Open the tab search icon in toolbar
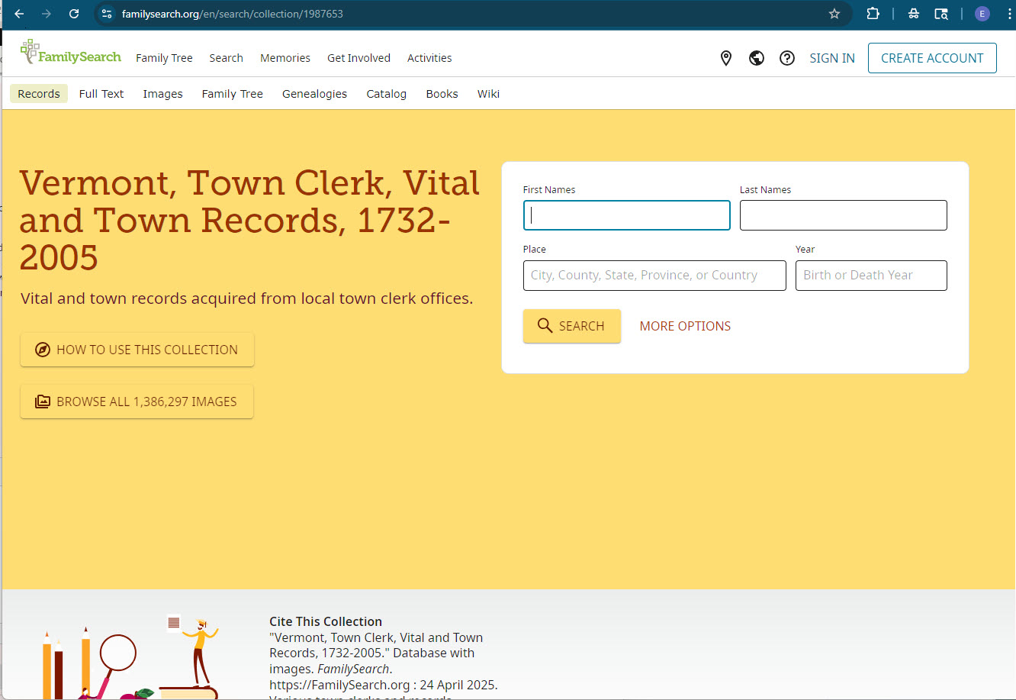 942,14
